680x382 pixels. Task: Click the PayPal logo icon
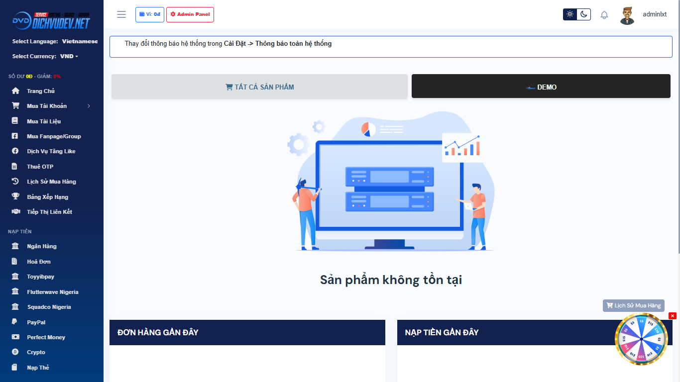pos(15,322)
